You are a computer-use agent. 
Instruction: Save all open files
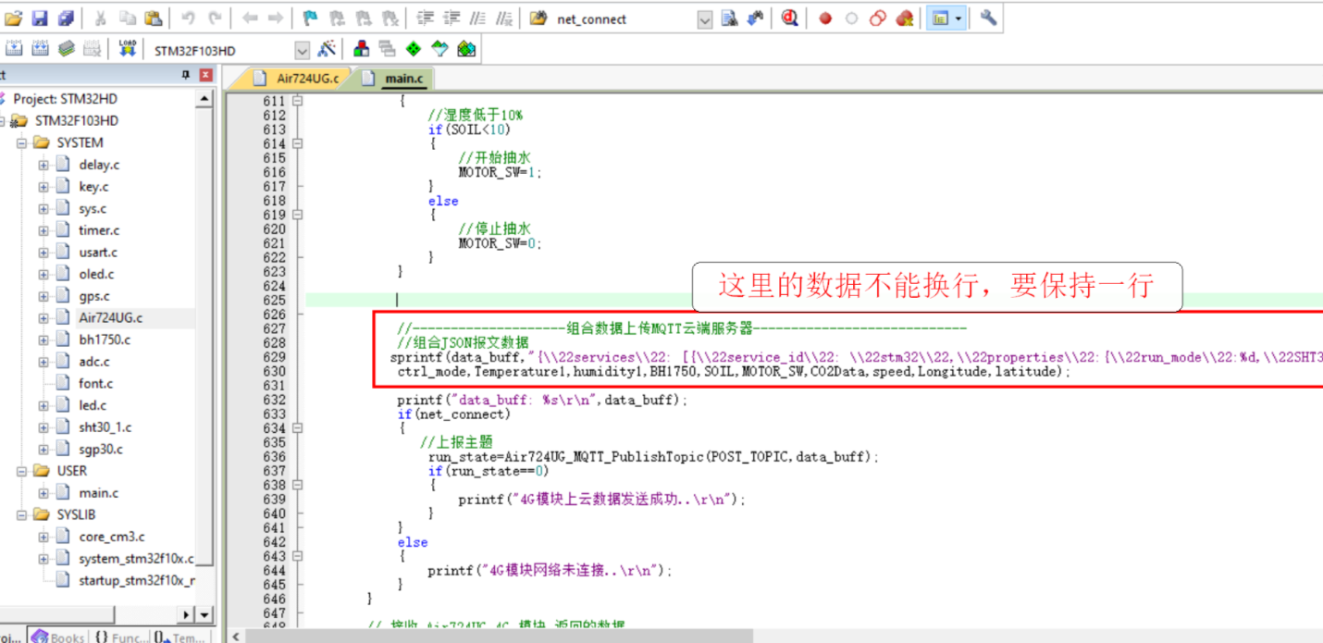point(65,19)
